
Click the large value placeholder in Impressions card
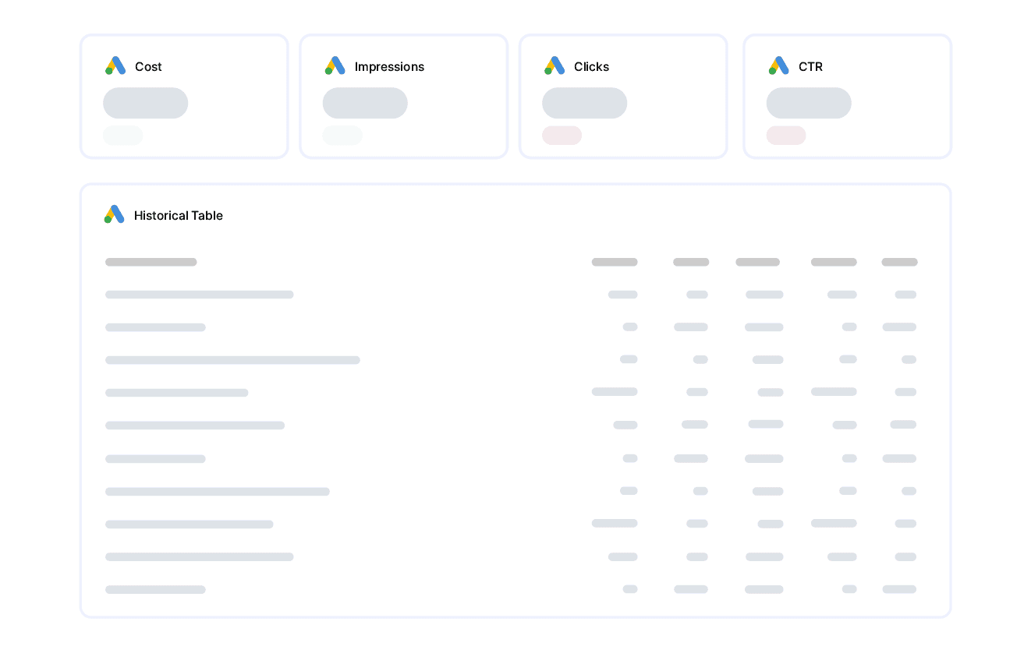[365, 103]
